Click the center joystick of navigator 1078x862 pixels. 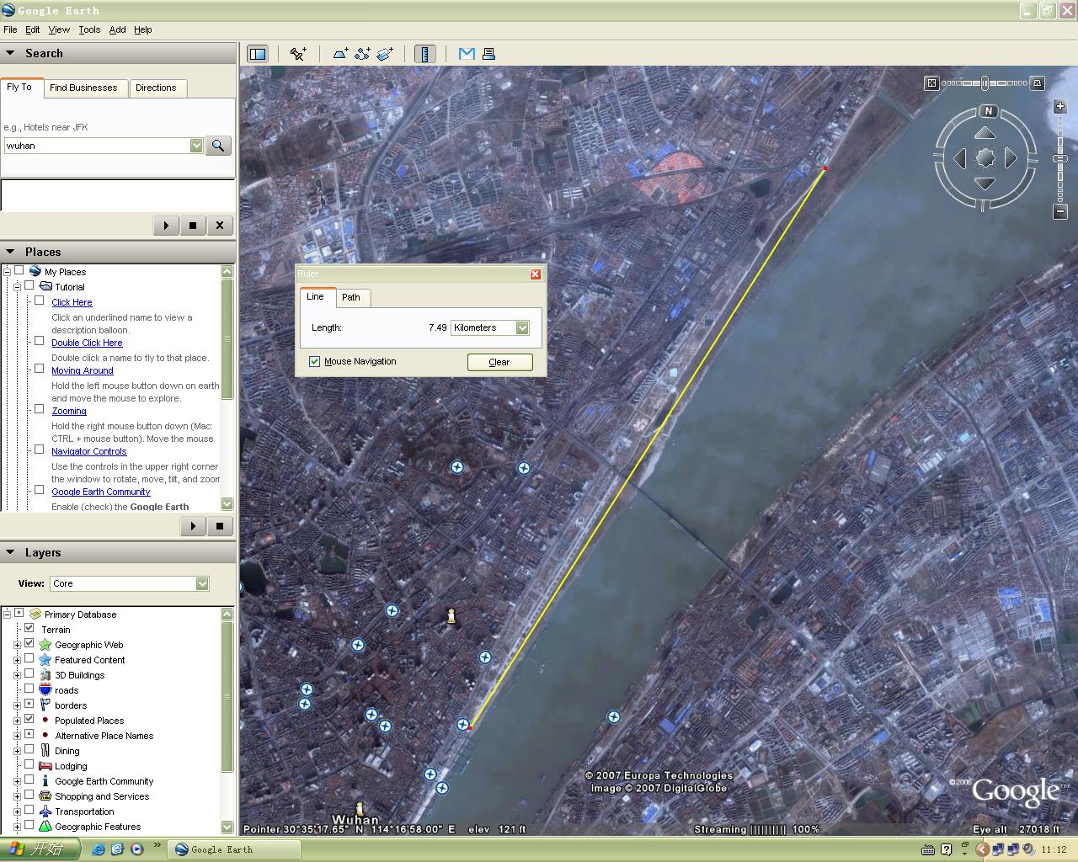[x=985, y=157]
